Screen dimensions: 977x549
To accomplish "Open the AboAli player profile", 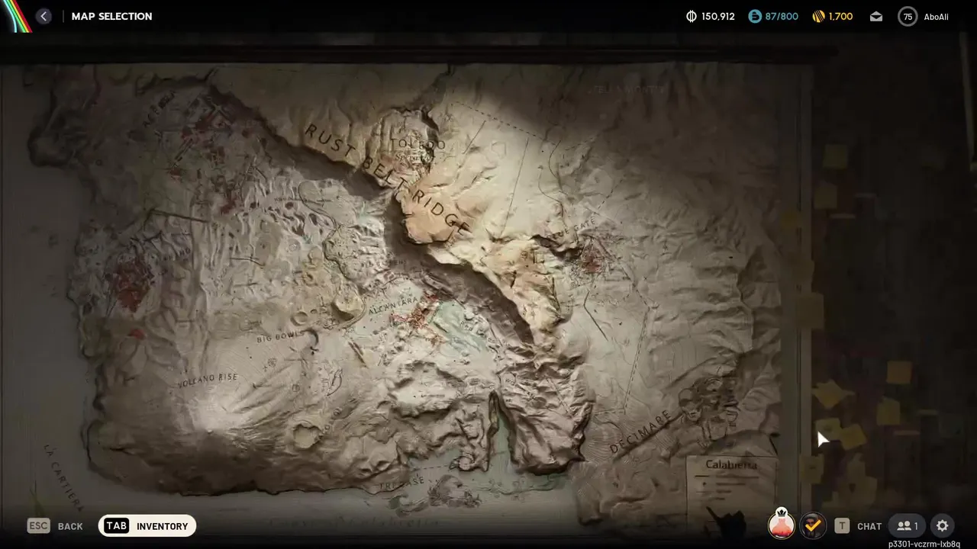I will [936, 17].
